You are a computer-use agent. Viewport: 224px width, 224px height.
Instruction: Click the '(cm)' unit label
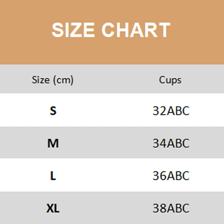pyautogui.click(x=63, y=80)
